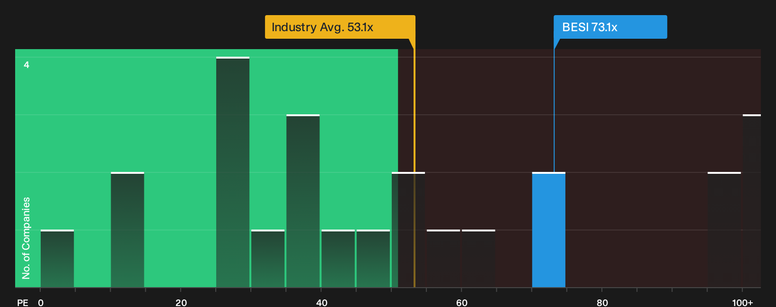Image resolution: width=776 pixels, height=307 pixels.
Task: Click the 'No. of Companies' axis label
Action: pyautogui.click(x=26, y=238)
